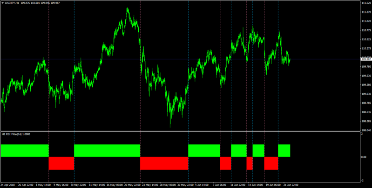Click the 23 May 14:00 time label
Screen dimensions: 372x188
point(150,185)
